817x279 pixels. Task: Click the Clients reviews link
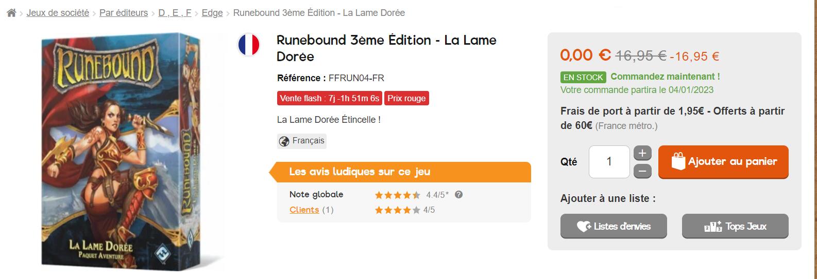(304, 210)
